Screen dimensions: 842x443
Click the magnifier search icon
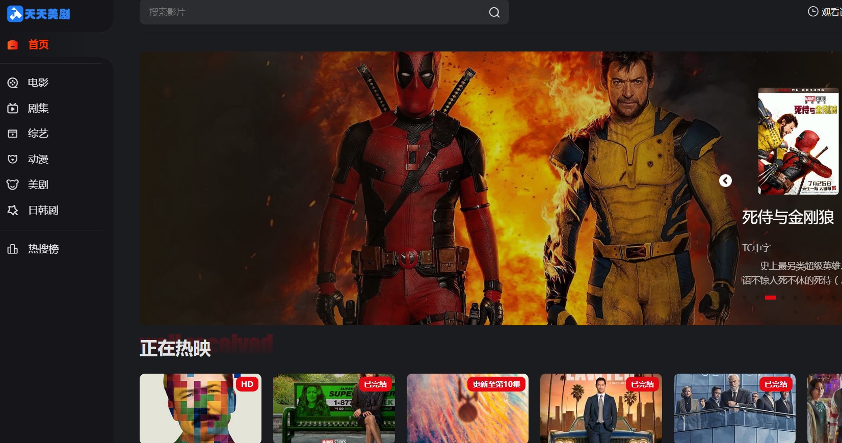point(494,12)
